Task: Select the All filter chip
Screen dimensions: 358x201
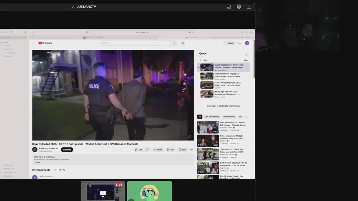Action: (x=199, y=117)
